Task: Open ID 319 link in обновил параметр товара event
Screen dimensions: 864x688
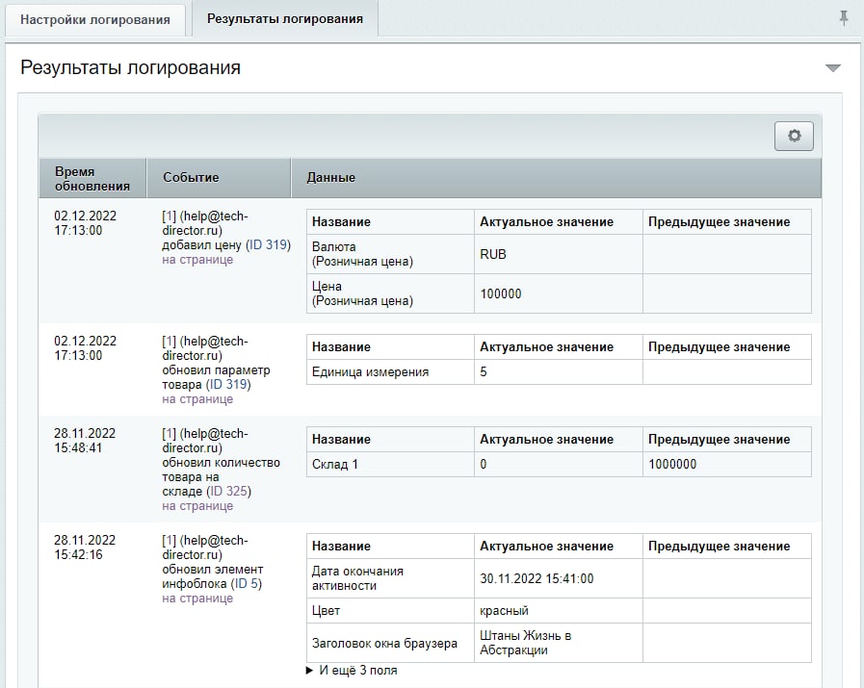Action: pyautogui.click(x=229, y=385)
